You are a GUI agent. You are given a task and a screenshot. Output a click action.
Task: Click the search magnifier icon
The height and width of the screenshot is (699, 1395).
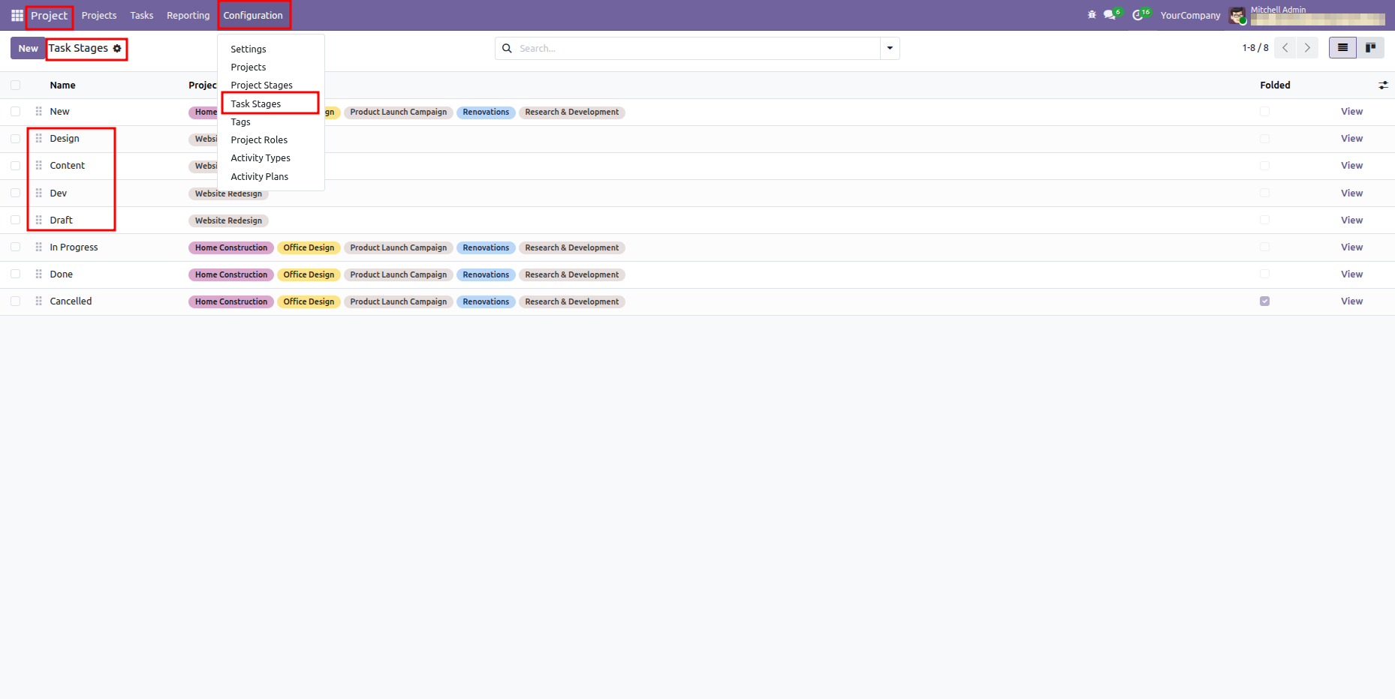507,48
